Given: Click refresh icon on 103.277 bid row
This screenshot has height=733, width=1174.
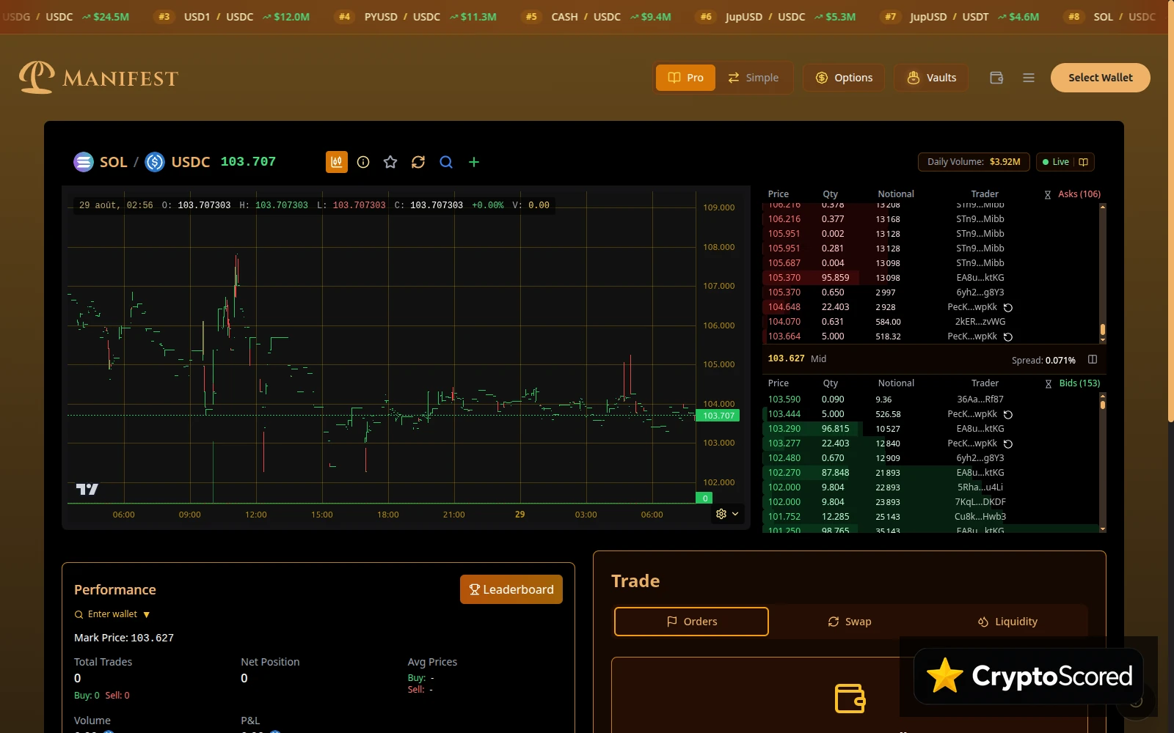Looking at the screenshot, I should pos(1008,444).
